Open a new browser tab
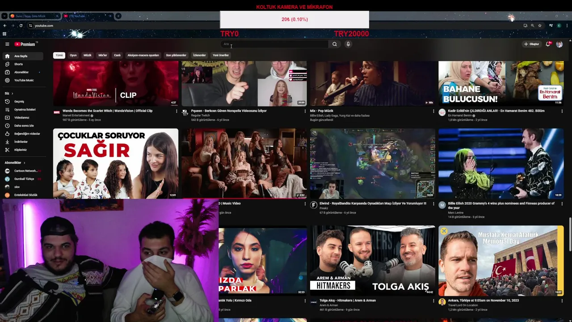 [118, 16]
